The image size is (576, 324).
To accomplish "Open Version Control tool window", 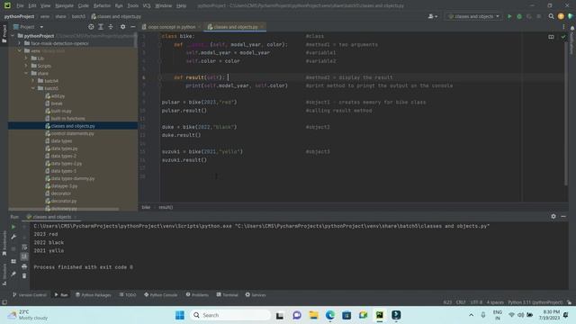I will [30, 294].
